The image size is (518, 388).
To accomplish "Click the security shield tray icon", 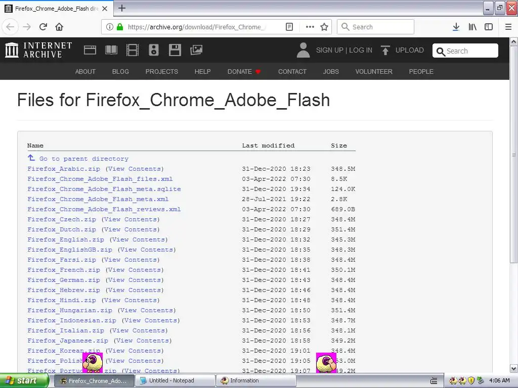I will click(x=471, y=380).
